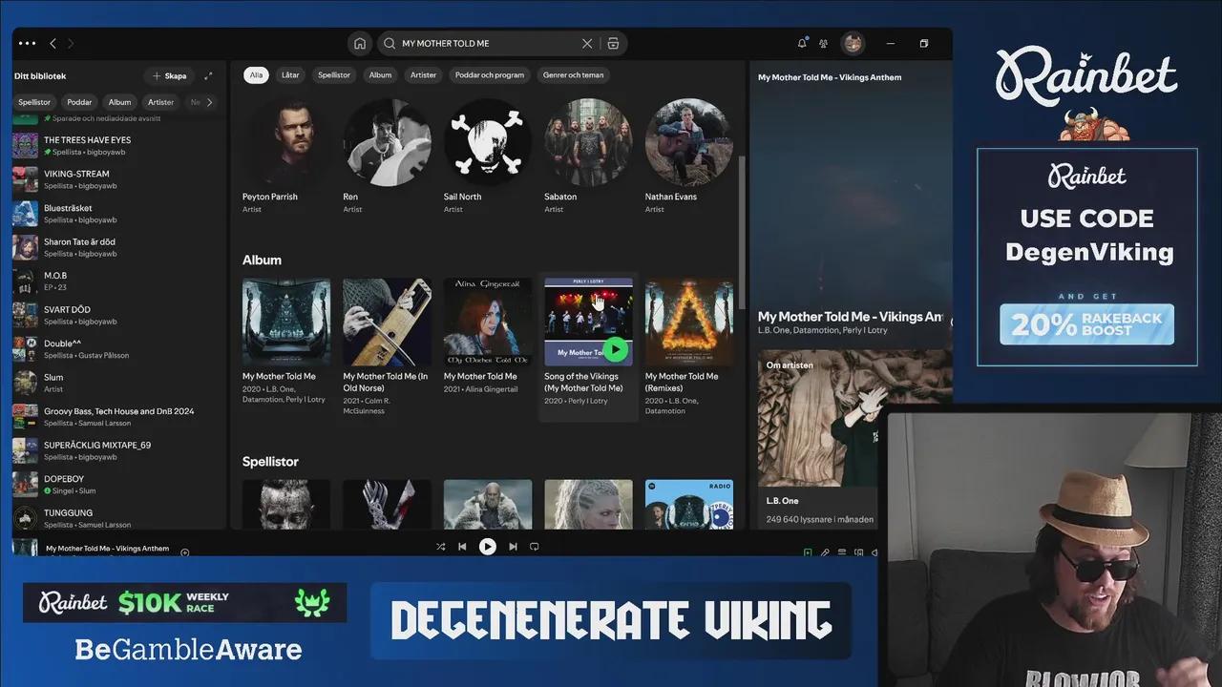Open the RADIO playlist thumbnail under Spellistor
This screenshot has width=1222, height=687.
(x=688, y=504)
